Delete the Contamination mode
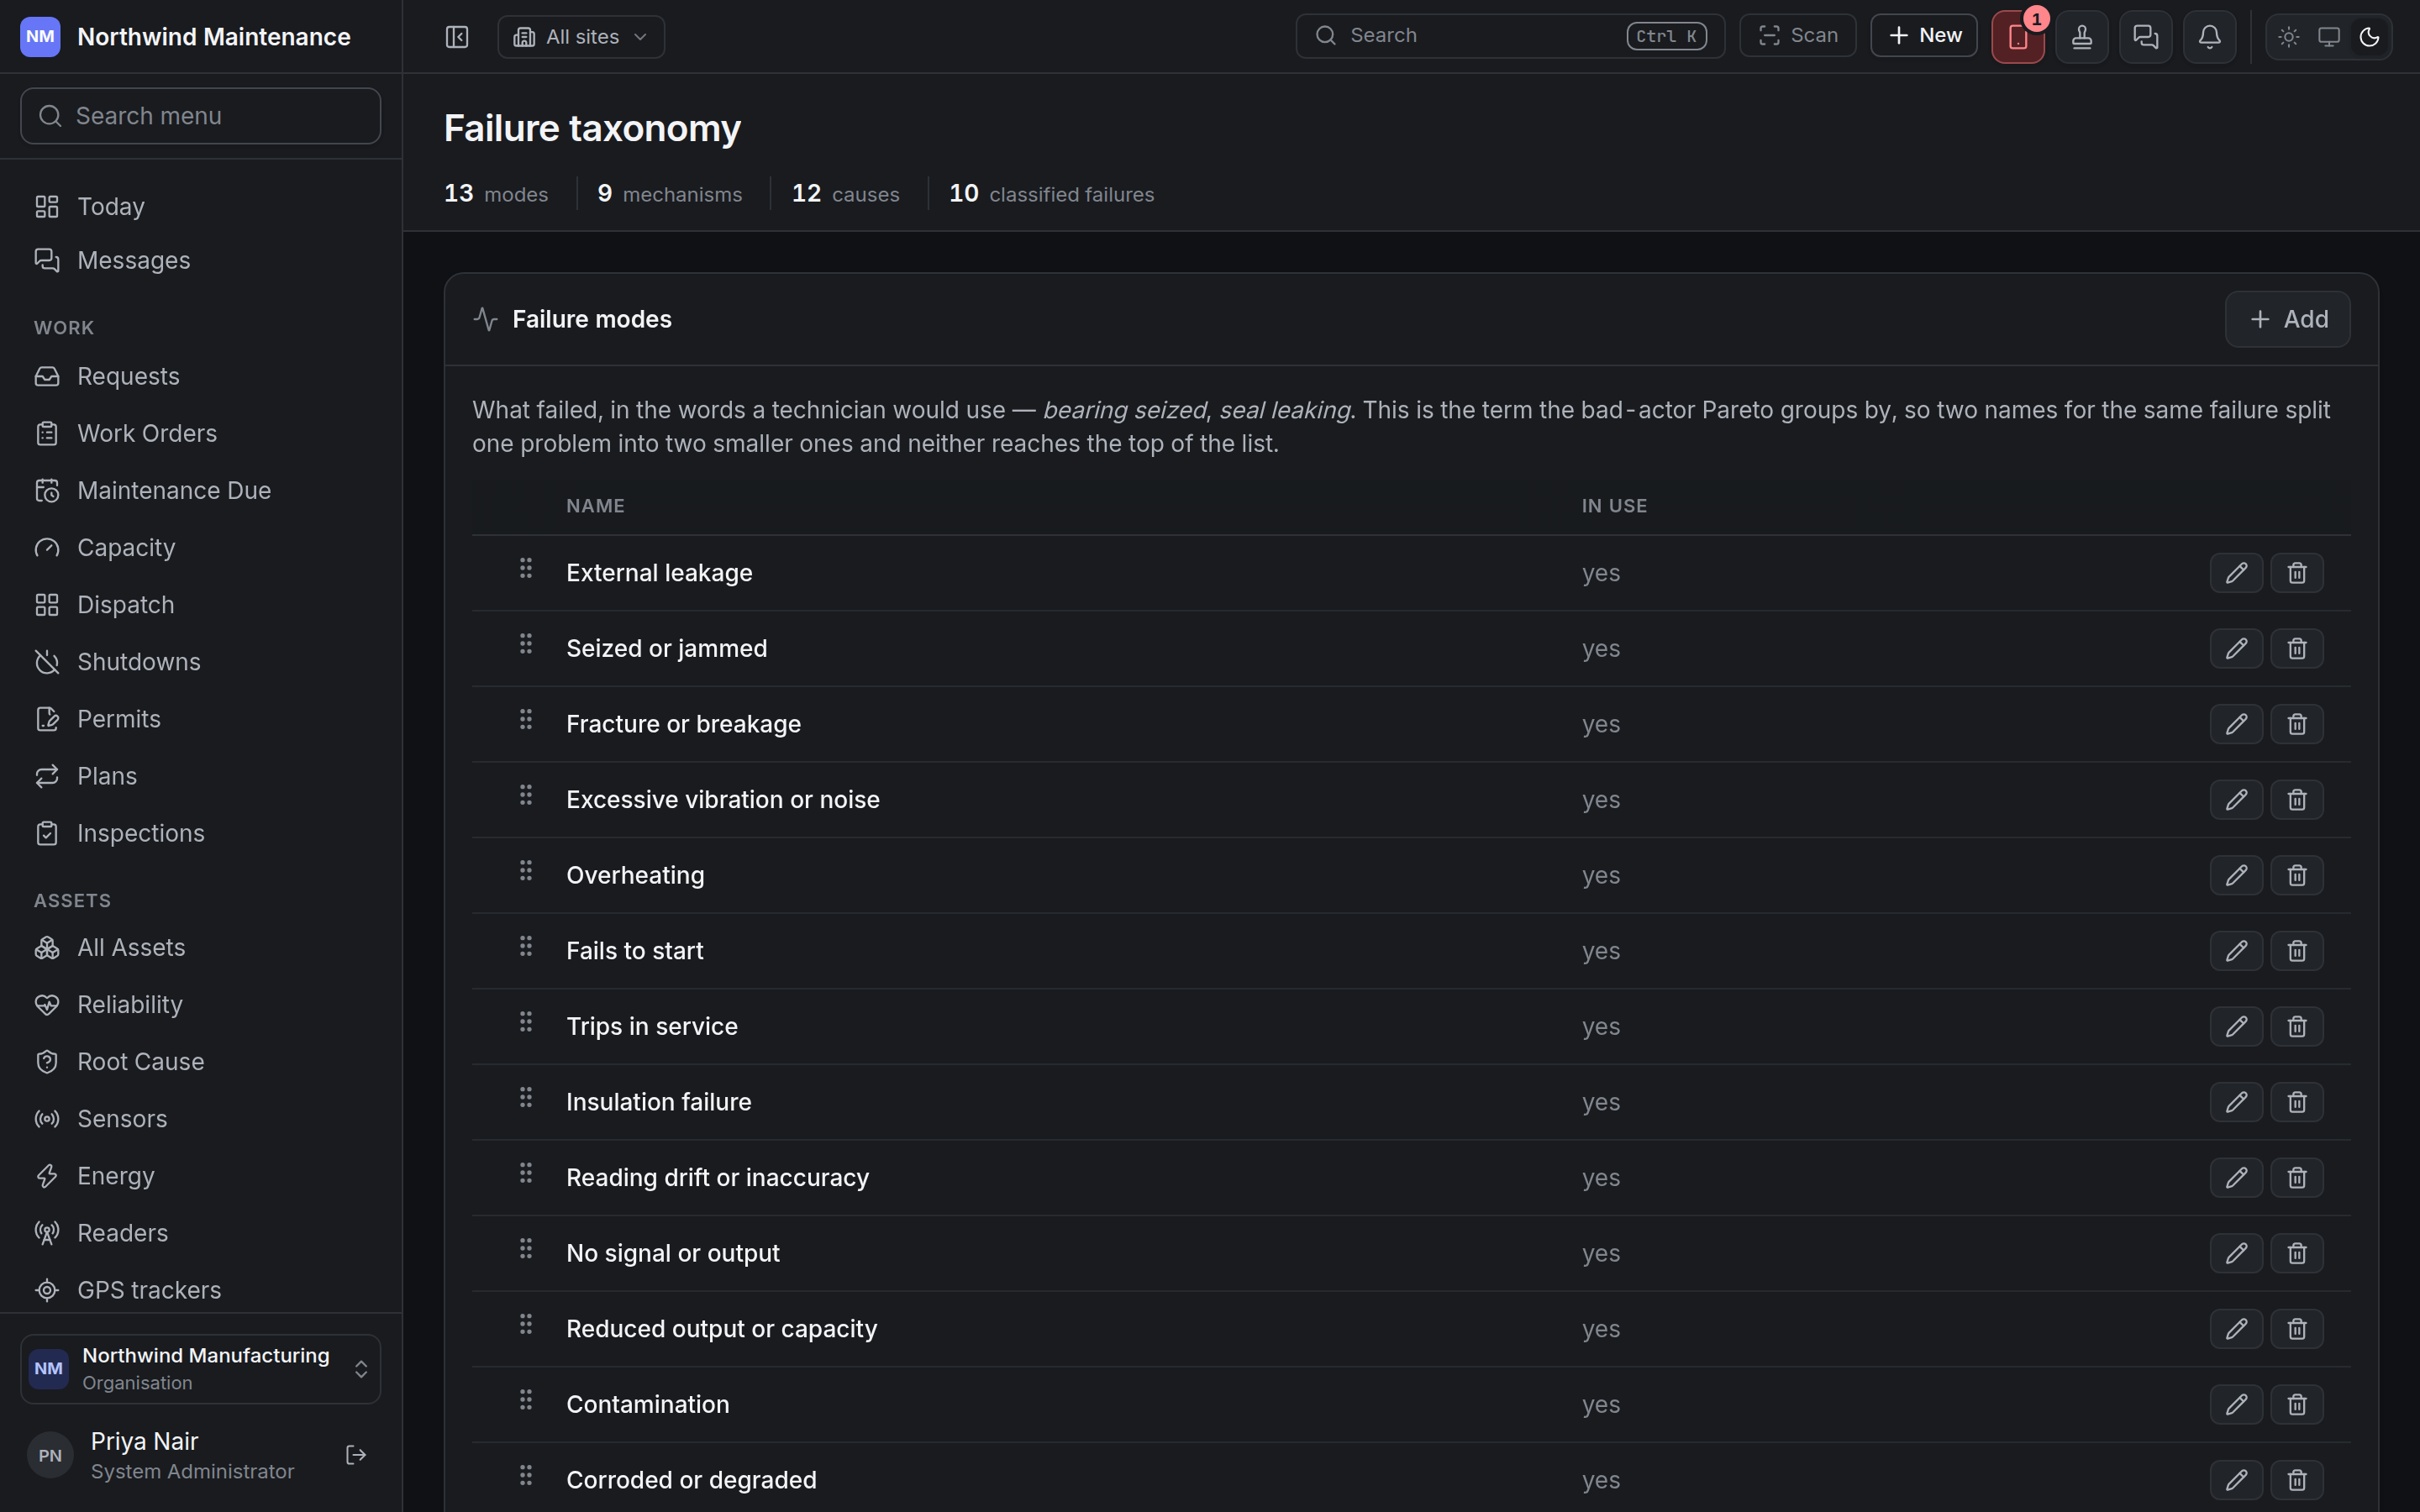The width and height of the screenshot is (2420, 1512). coord(2297,1404)
